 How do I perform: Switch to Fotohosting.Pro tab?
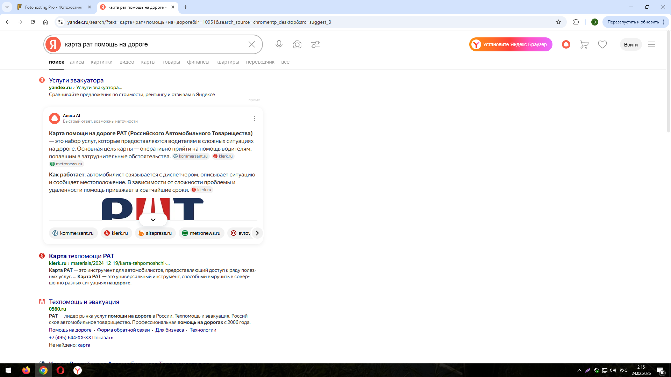[x=54, y=7]
